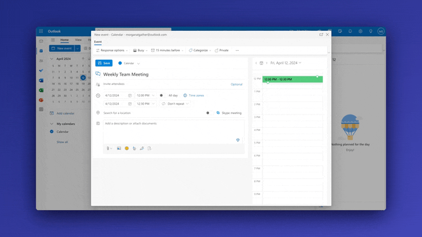Open the Don't repeat recurrence dropdown

point(175,104)
